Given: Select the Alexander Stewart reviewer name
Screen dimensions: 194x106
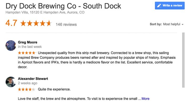Looking at the screenshot, I should 33,79.
